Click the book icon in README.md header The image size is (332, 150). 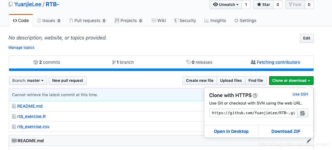[14, 141]
